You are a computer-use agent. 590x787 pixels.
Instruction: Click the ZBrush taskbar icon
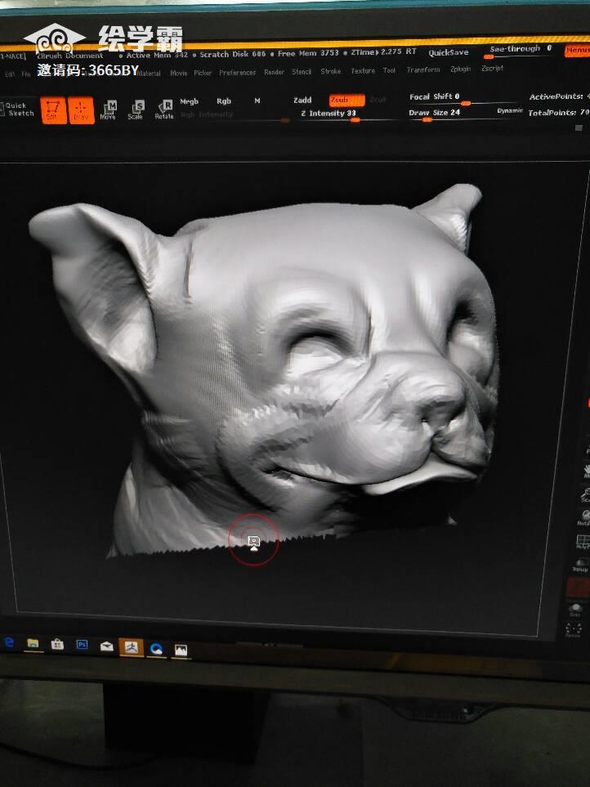coord(132,647)
